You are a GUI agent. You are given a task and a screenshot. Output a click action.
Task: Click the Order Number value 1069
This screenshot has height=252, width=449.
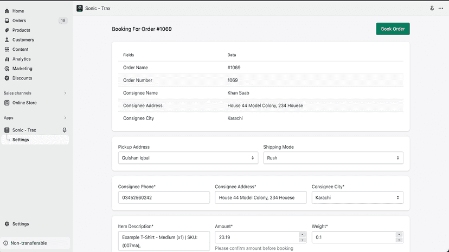pos(233,80)
